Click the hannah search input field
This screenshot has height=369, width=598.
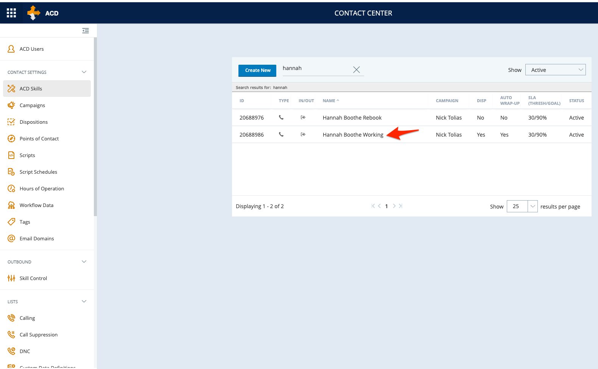pyautogui.click(x=316, y=69)
